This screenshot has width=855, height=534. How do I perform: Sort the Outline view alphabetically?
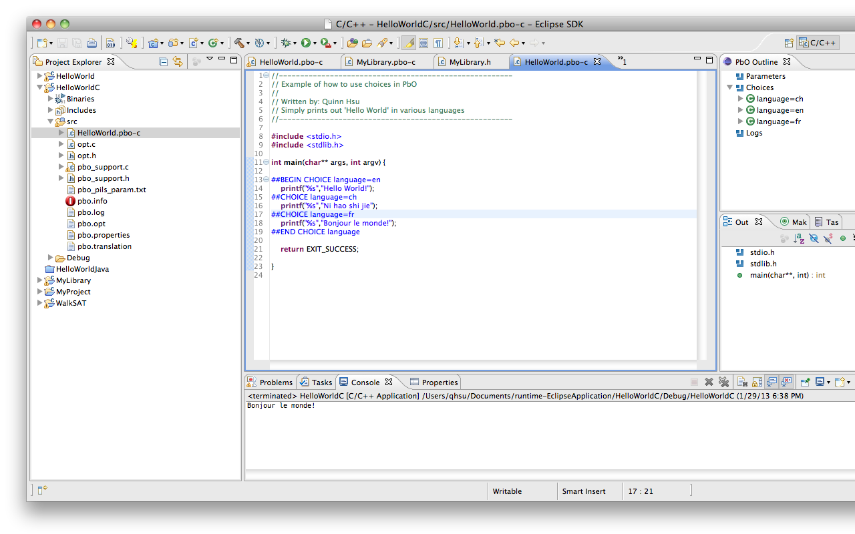pos(799,238)
